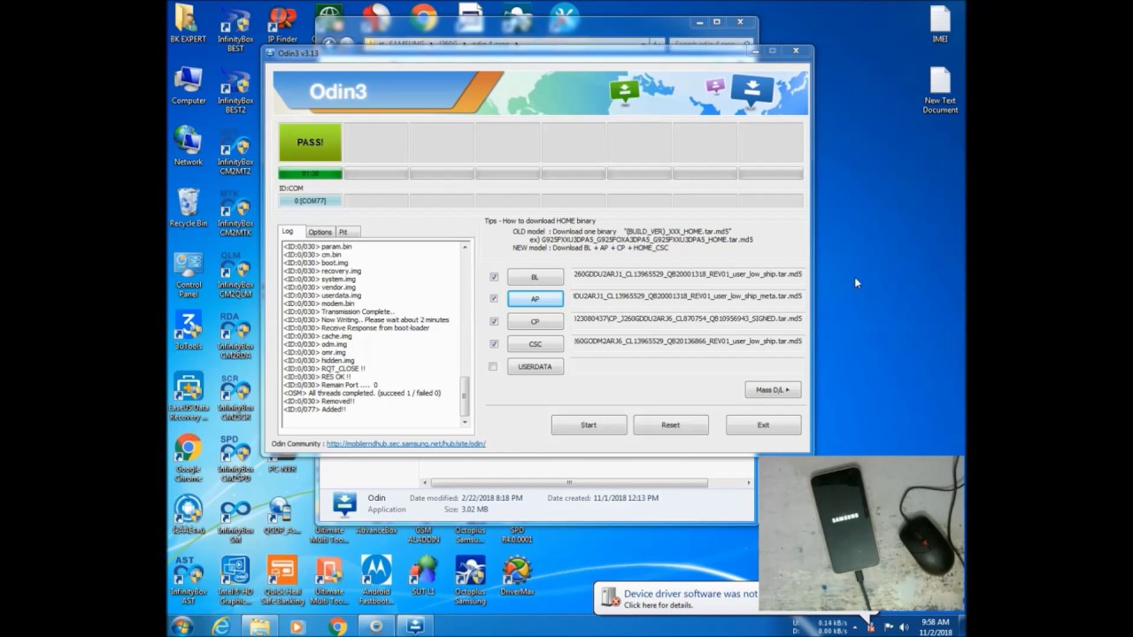Open the Recycle Bin
The height and width of the screenshot is (637, 1133).
coord(188,209)
